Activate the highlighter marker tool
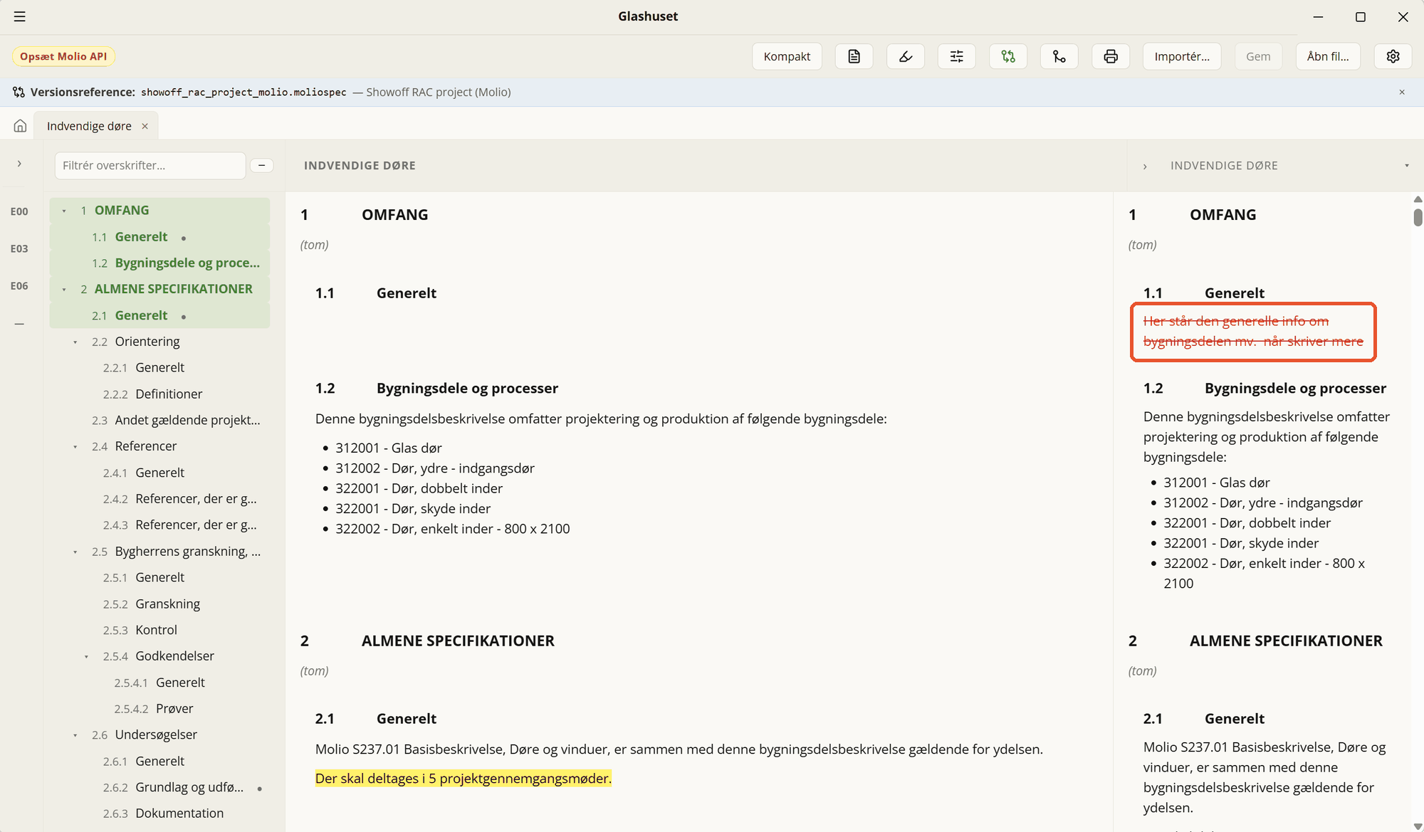Screen dimensions: 1424x832 pos(906,56)
